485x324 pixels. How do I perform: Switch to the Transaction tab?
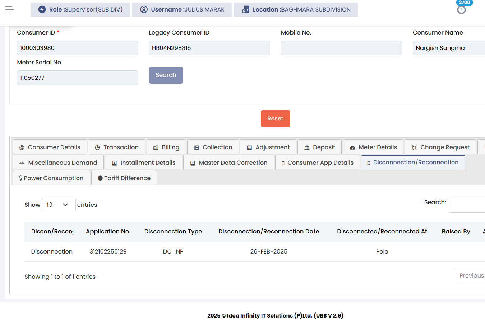[x=117, y=147]
